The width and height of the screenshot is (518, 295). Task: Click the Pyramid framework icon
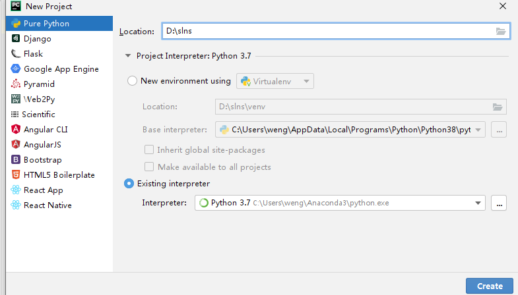coord(16,84)
